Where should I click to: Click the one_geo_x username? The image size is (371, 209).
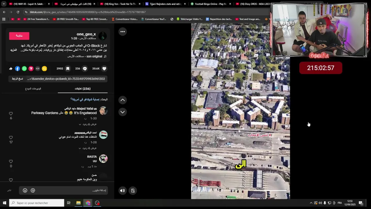tap(86, 34)
